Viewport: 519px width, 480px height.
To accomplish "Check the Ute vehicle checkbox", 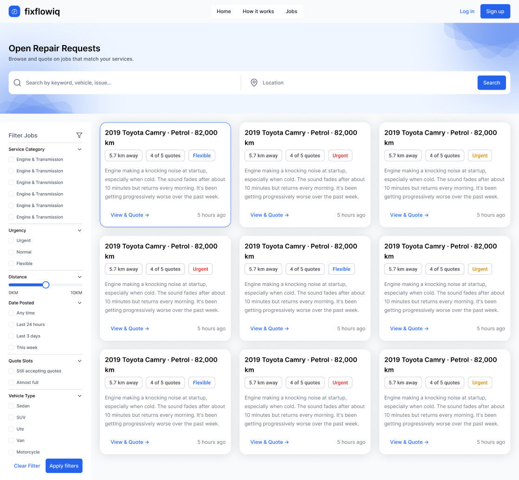I will point(11,429).
